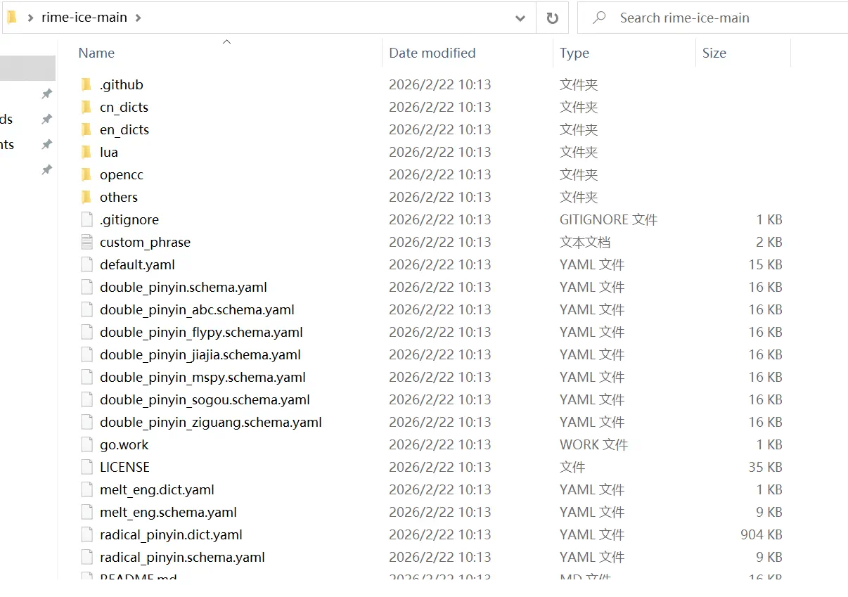Click the go.work file icon
The width and height of the screenshot is (848, 597).
coord(86,445)
